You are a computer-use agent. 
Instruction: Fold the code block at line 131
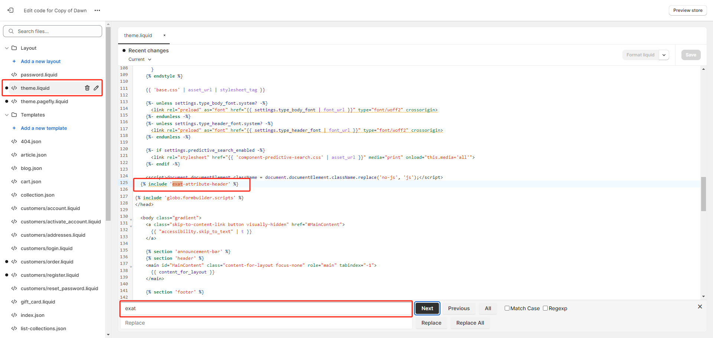tap(131, 226)
